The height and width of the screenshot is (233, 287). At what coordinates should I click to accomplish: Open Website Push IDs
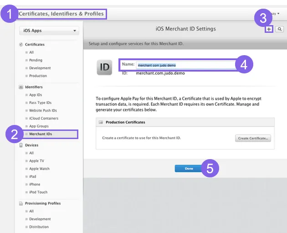tap(43, 110)
